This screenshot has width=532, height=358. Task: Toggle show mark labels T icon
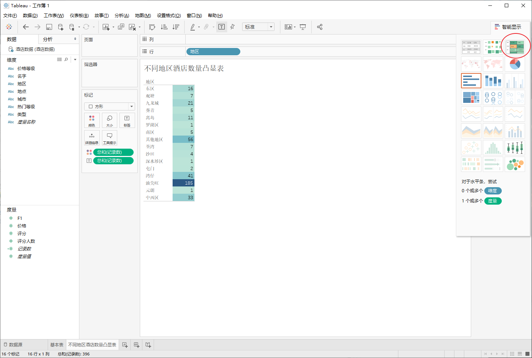pos(221,27)
